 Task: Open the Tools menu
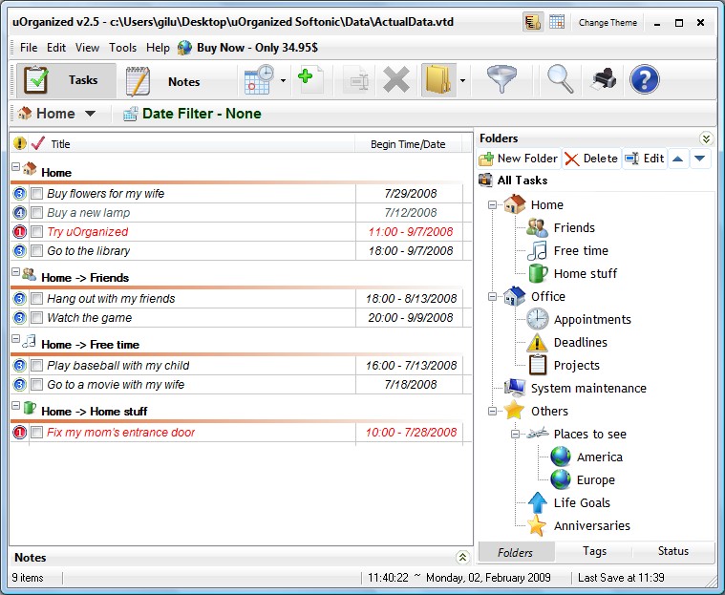pos(122,48)
